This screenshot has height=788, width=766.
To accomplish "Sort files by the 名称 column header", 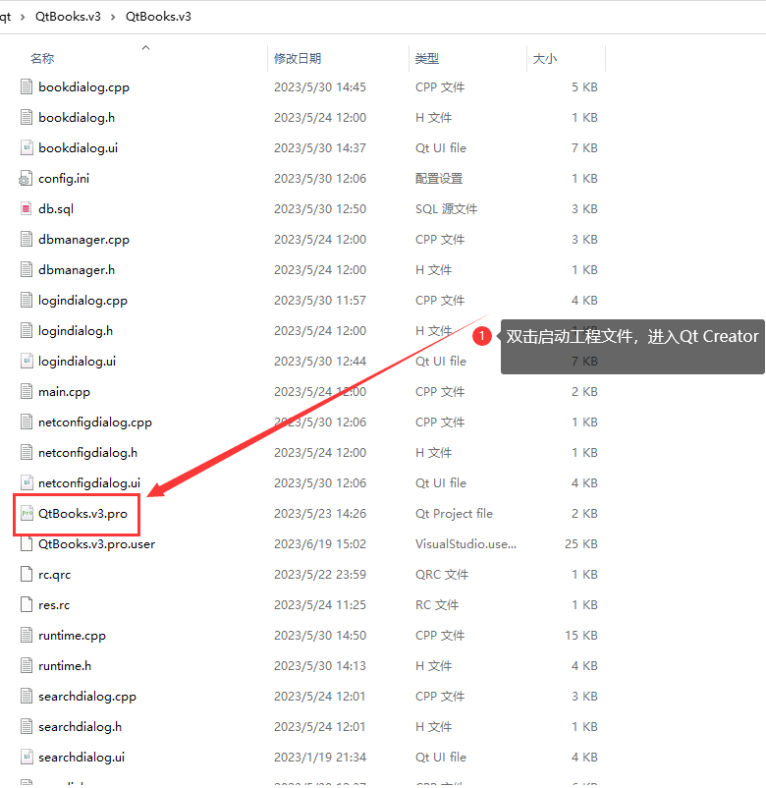I will pos(42,58).
